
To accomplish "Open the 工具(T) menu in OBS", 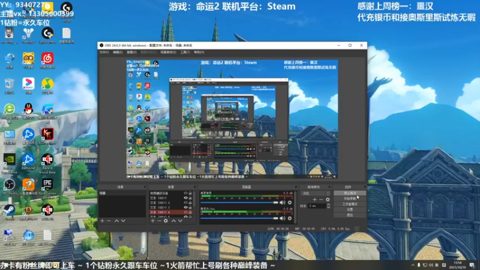I will coord(185,52).
